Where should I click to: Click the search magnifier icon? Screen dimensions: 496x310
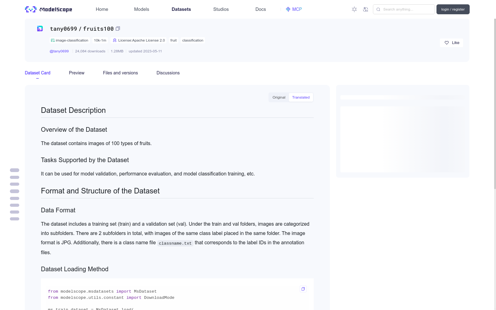pyautogui.click(x=378, y=9)
